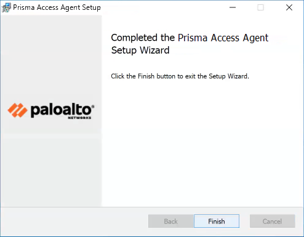
Task: Click the 'Setup Wizard' heading line
Action: 140,50
